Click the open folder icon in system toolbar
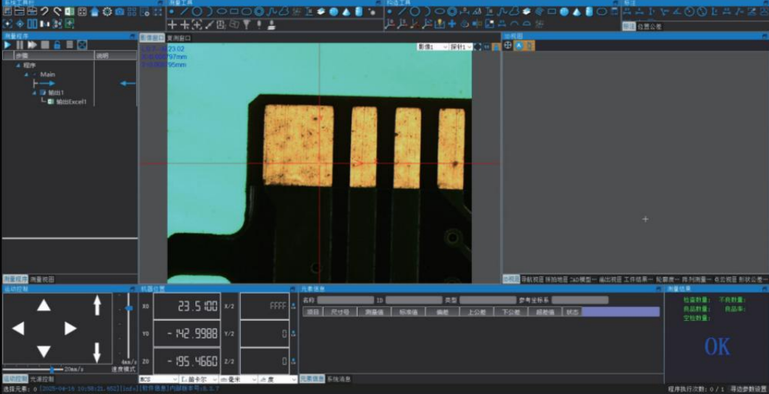This screenshot has width=769, height=394. (19, 12)
